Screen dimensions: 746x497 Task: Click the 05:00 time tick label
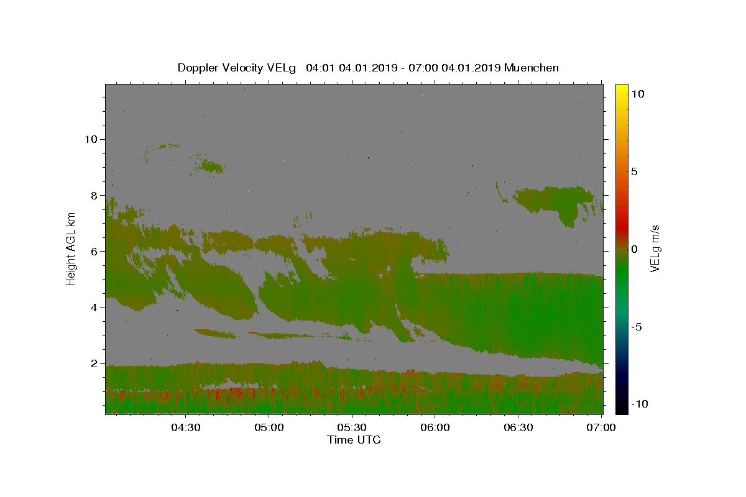tap(269, 427)
